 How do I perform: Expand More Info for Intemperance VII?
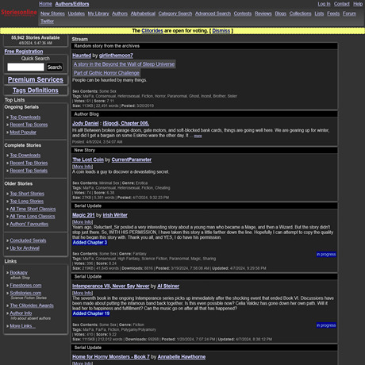(x=83, y=293)
